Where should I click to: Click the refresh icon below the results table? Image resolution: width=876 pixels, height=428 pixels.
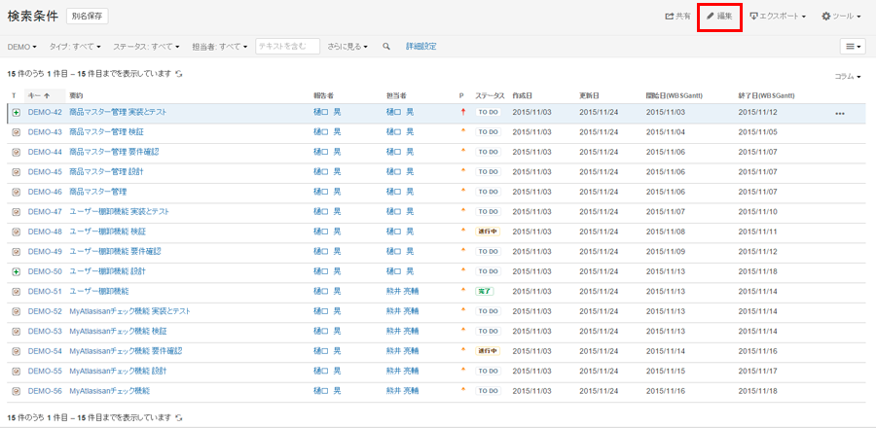coord(179,417)
